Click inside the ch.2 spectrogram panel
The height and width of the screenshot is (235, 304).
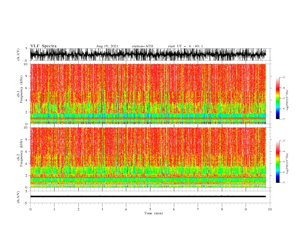[x=148, y=157]
